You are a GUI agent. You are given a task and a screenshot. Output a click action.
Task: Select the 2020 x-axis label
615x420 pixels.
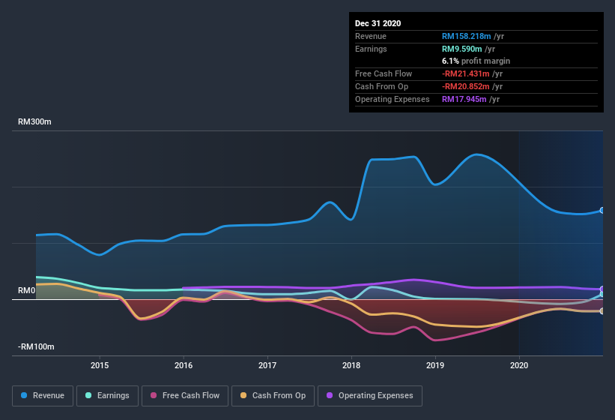click(519, 365)
